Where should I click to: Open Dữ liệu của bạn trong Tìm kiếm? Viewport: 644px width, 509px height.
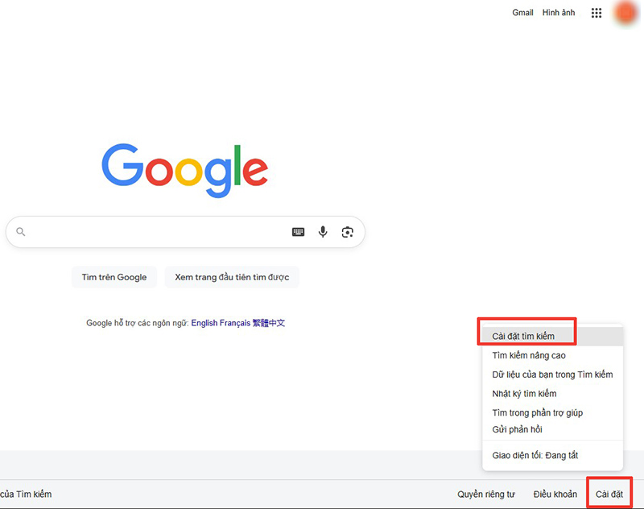pyautogui.click(x=552, y=375)
